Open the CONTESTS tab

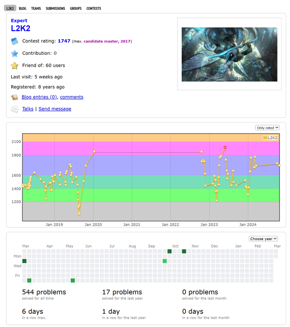pyautogui.click(x=94, y=9)
